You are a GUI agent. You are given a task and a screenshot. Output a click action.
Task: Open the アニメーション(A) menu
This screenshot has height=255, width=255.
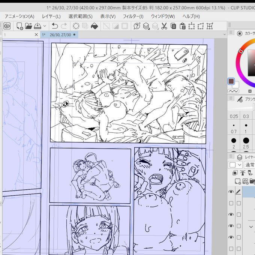pos(19,16)
